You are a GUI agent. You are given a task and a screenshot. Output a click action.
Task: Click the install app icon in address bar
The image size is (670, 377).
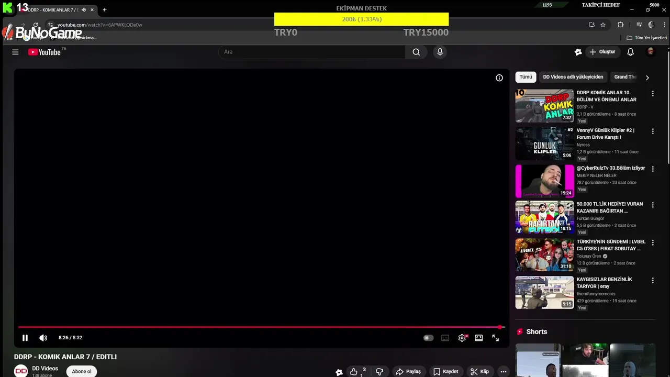tap(591, 25)
